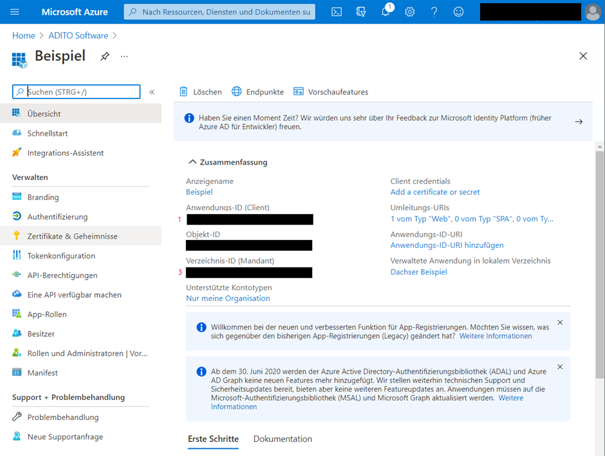The height and width of the screenshot is (456, 605).
Task: Open the notifications bell
Action: pyautogui.click(x=386, y=12)
